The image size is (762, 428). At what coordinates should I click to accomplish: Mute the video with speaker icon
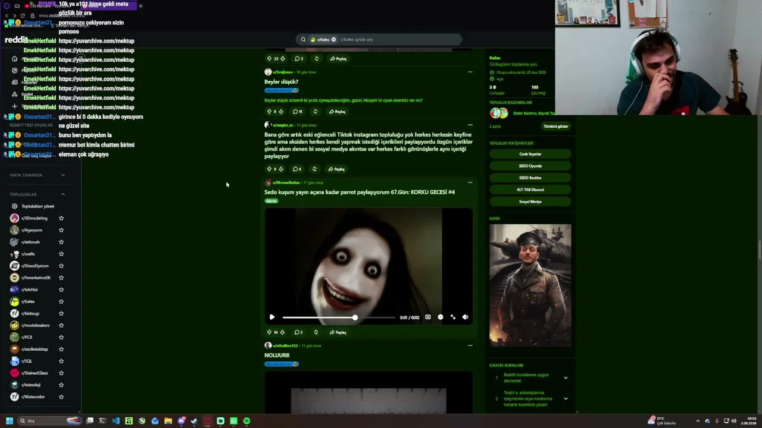click(465, 317)
